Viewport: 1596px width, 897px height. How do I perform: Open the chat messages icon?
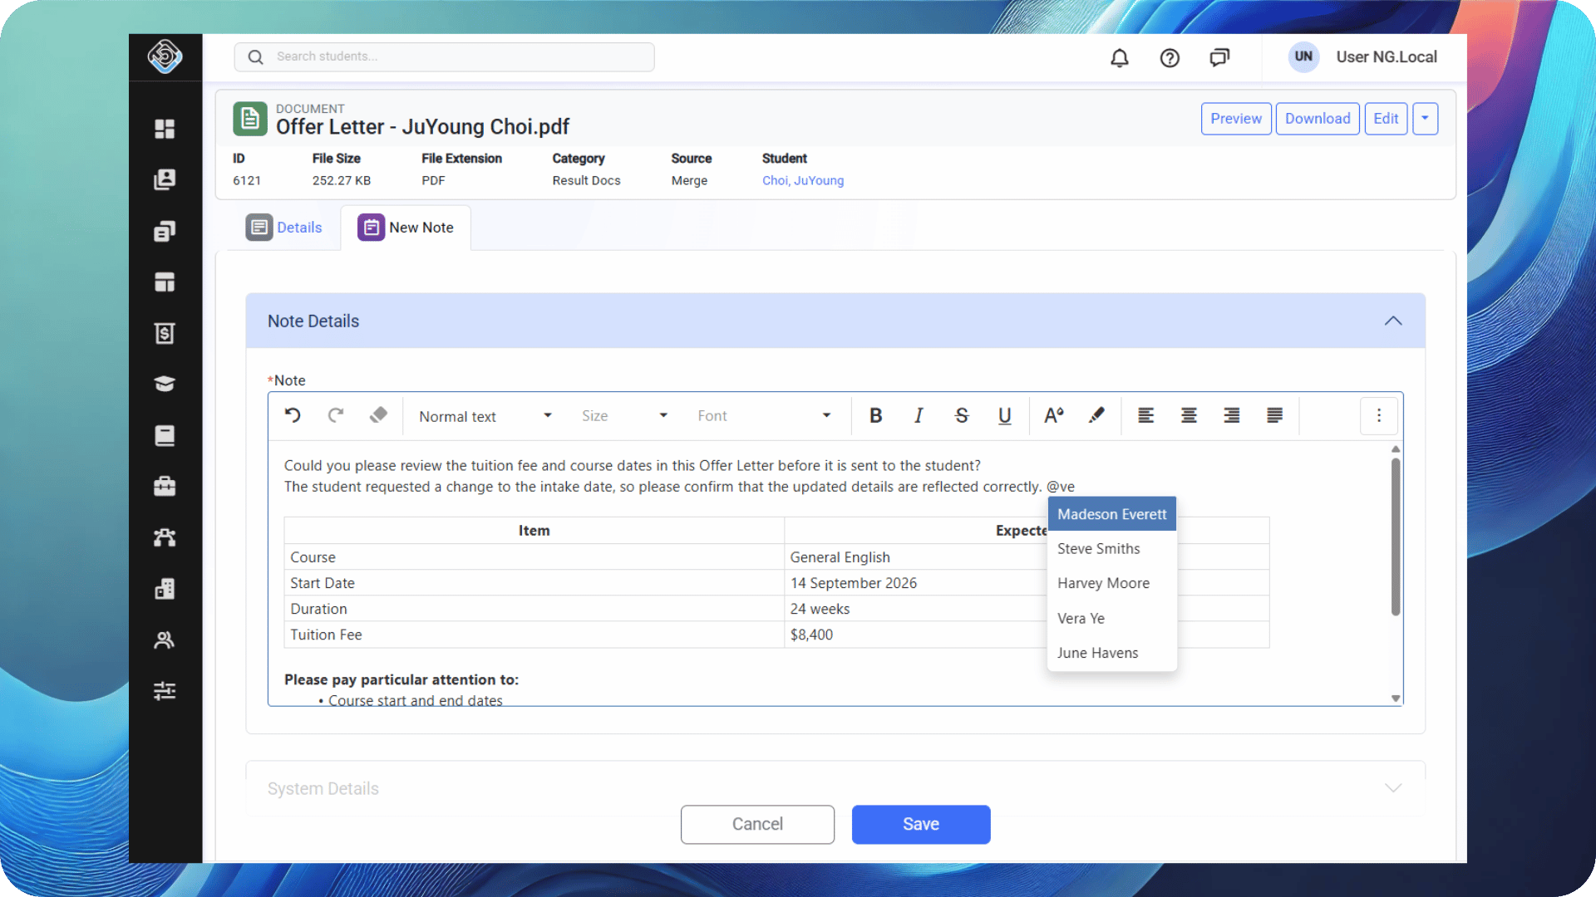pyautogui.click(x=1219, y=57)
